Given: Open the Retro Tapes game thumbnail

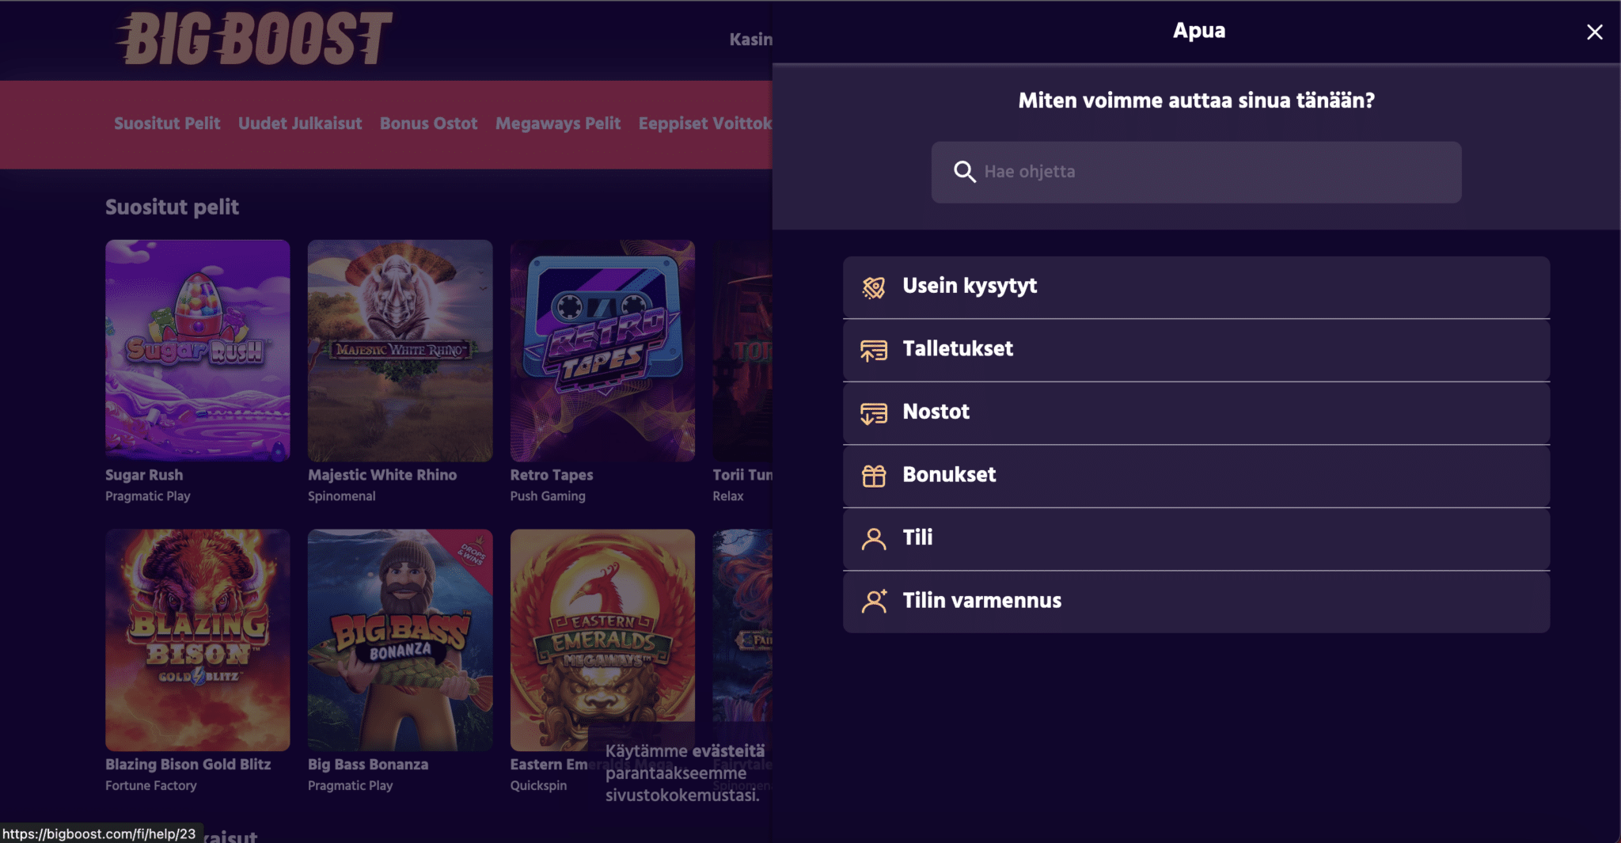Looking at the screenshot, I should tap(603, 351).
